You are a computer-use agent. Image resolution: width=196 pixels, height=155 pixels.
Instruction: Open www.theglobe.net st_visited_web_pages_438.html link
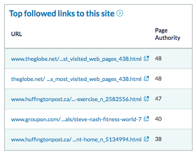(76, 59)
